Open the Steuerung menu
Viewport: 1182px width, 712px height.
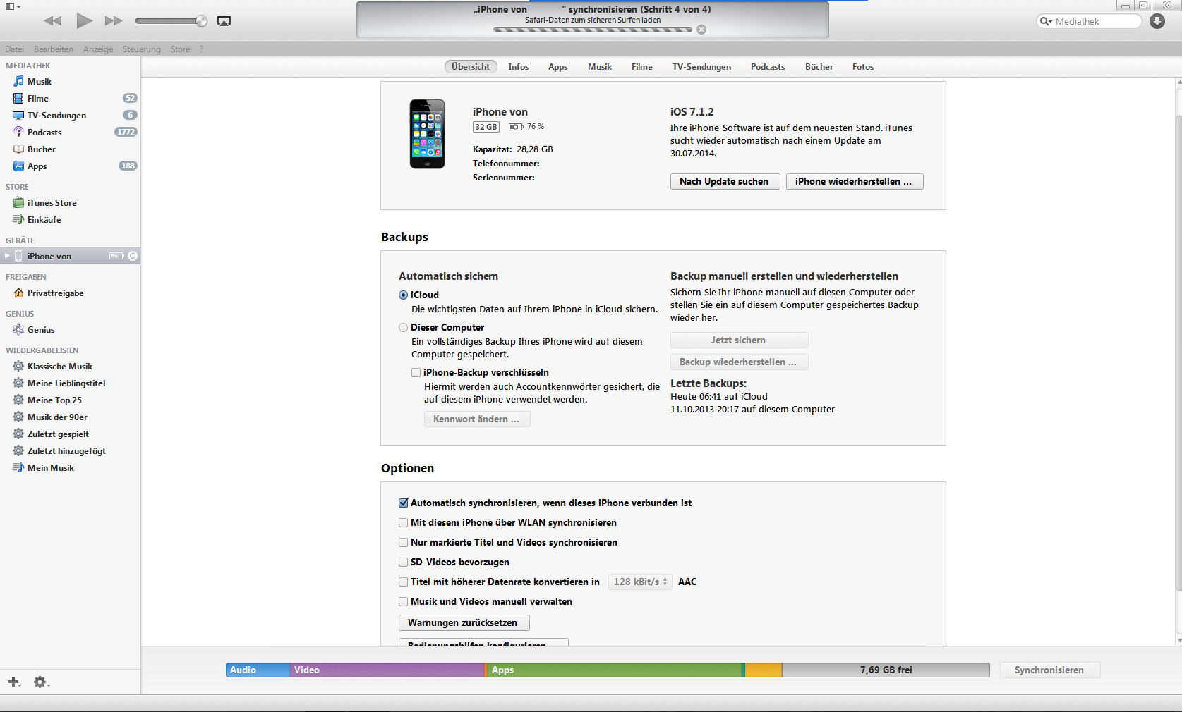click(142, 49)
